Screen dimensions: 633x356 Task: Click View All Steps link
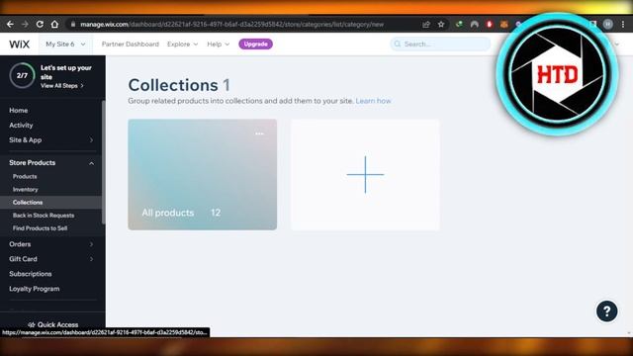(x=61, y=86)
